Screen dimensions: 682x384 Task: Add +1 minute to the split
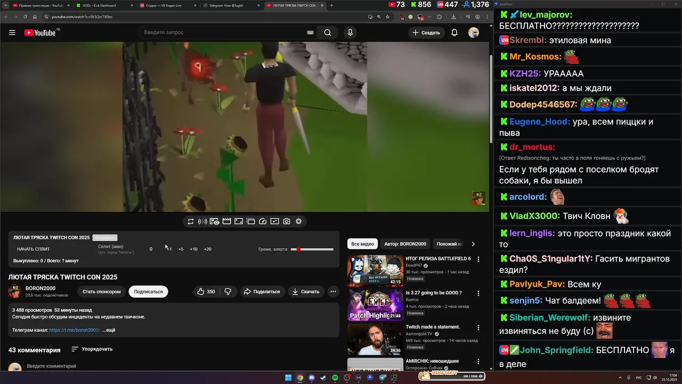click(169, 249)
